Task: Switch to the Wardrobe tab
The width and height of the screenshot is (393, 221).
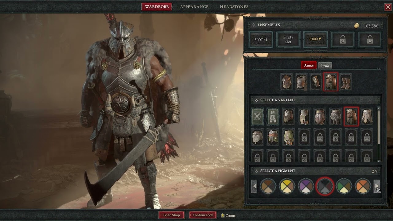Action: click(x=157, y=7)
